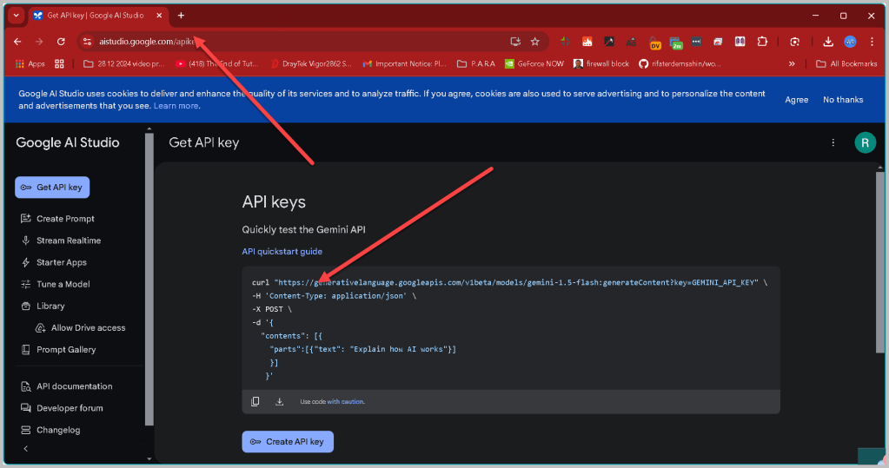
Task: Click Allow Drive access
Action: click(x=81, y=328)
